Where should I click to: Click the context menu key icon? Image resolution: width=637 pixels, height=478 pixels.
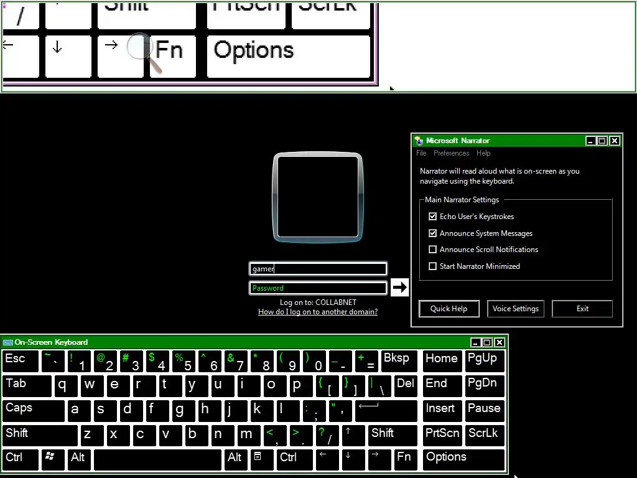point(262,460)
